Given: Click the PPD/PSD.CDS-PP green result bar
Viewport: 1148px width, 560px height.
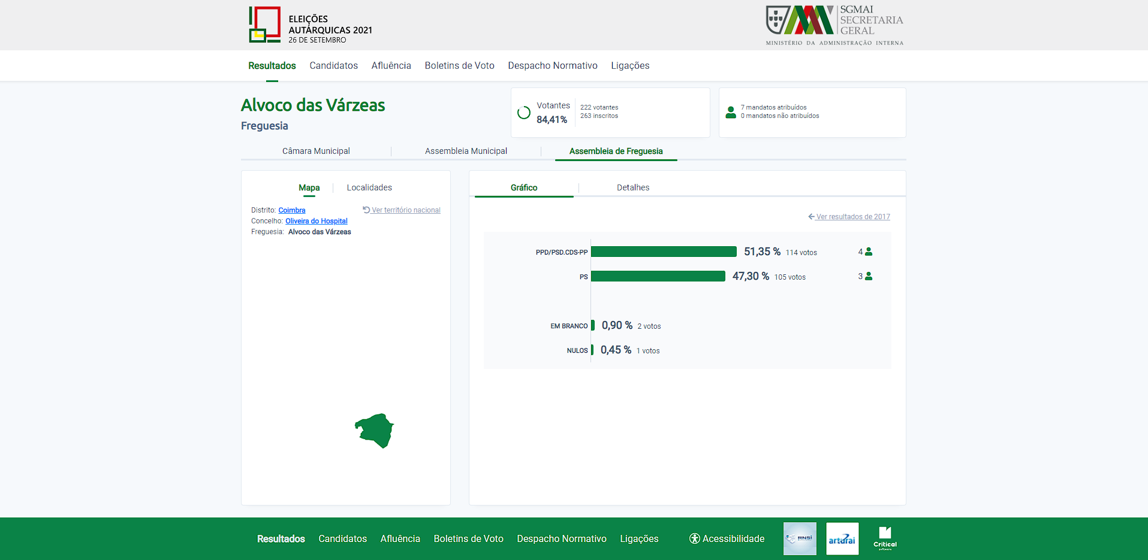Looking at the screenshot, I should coord(664,252).
